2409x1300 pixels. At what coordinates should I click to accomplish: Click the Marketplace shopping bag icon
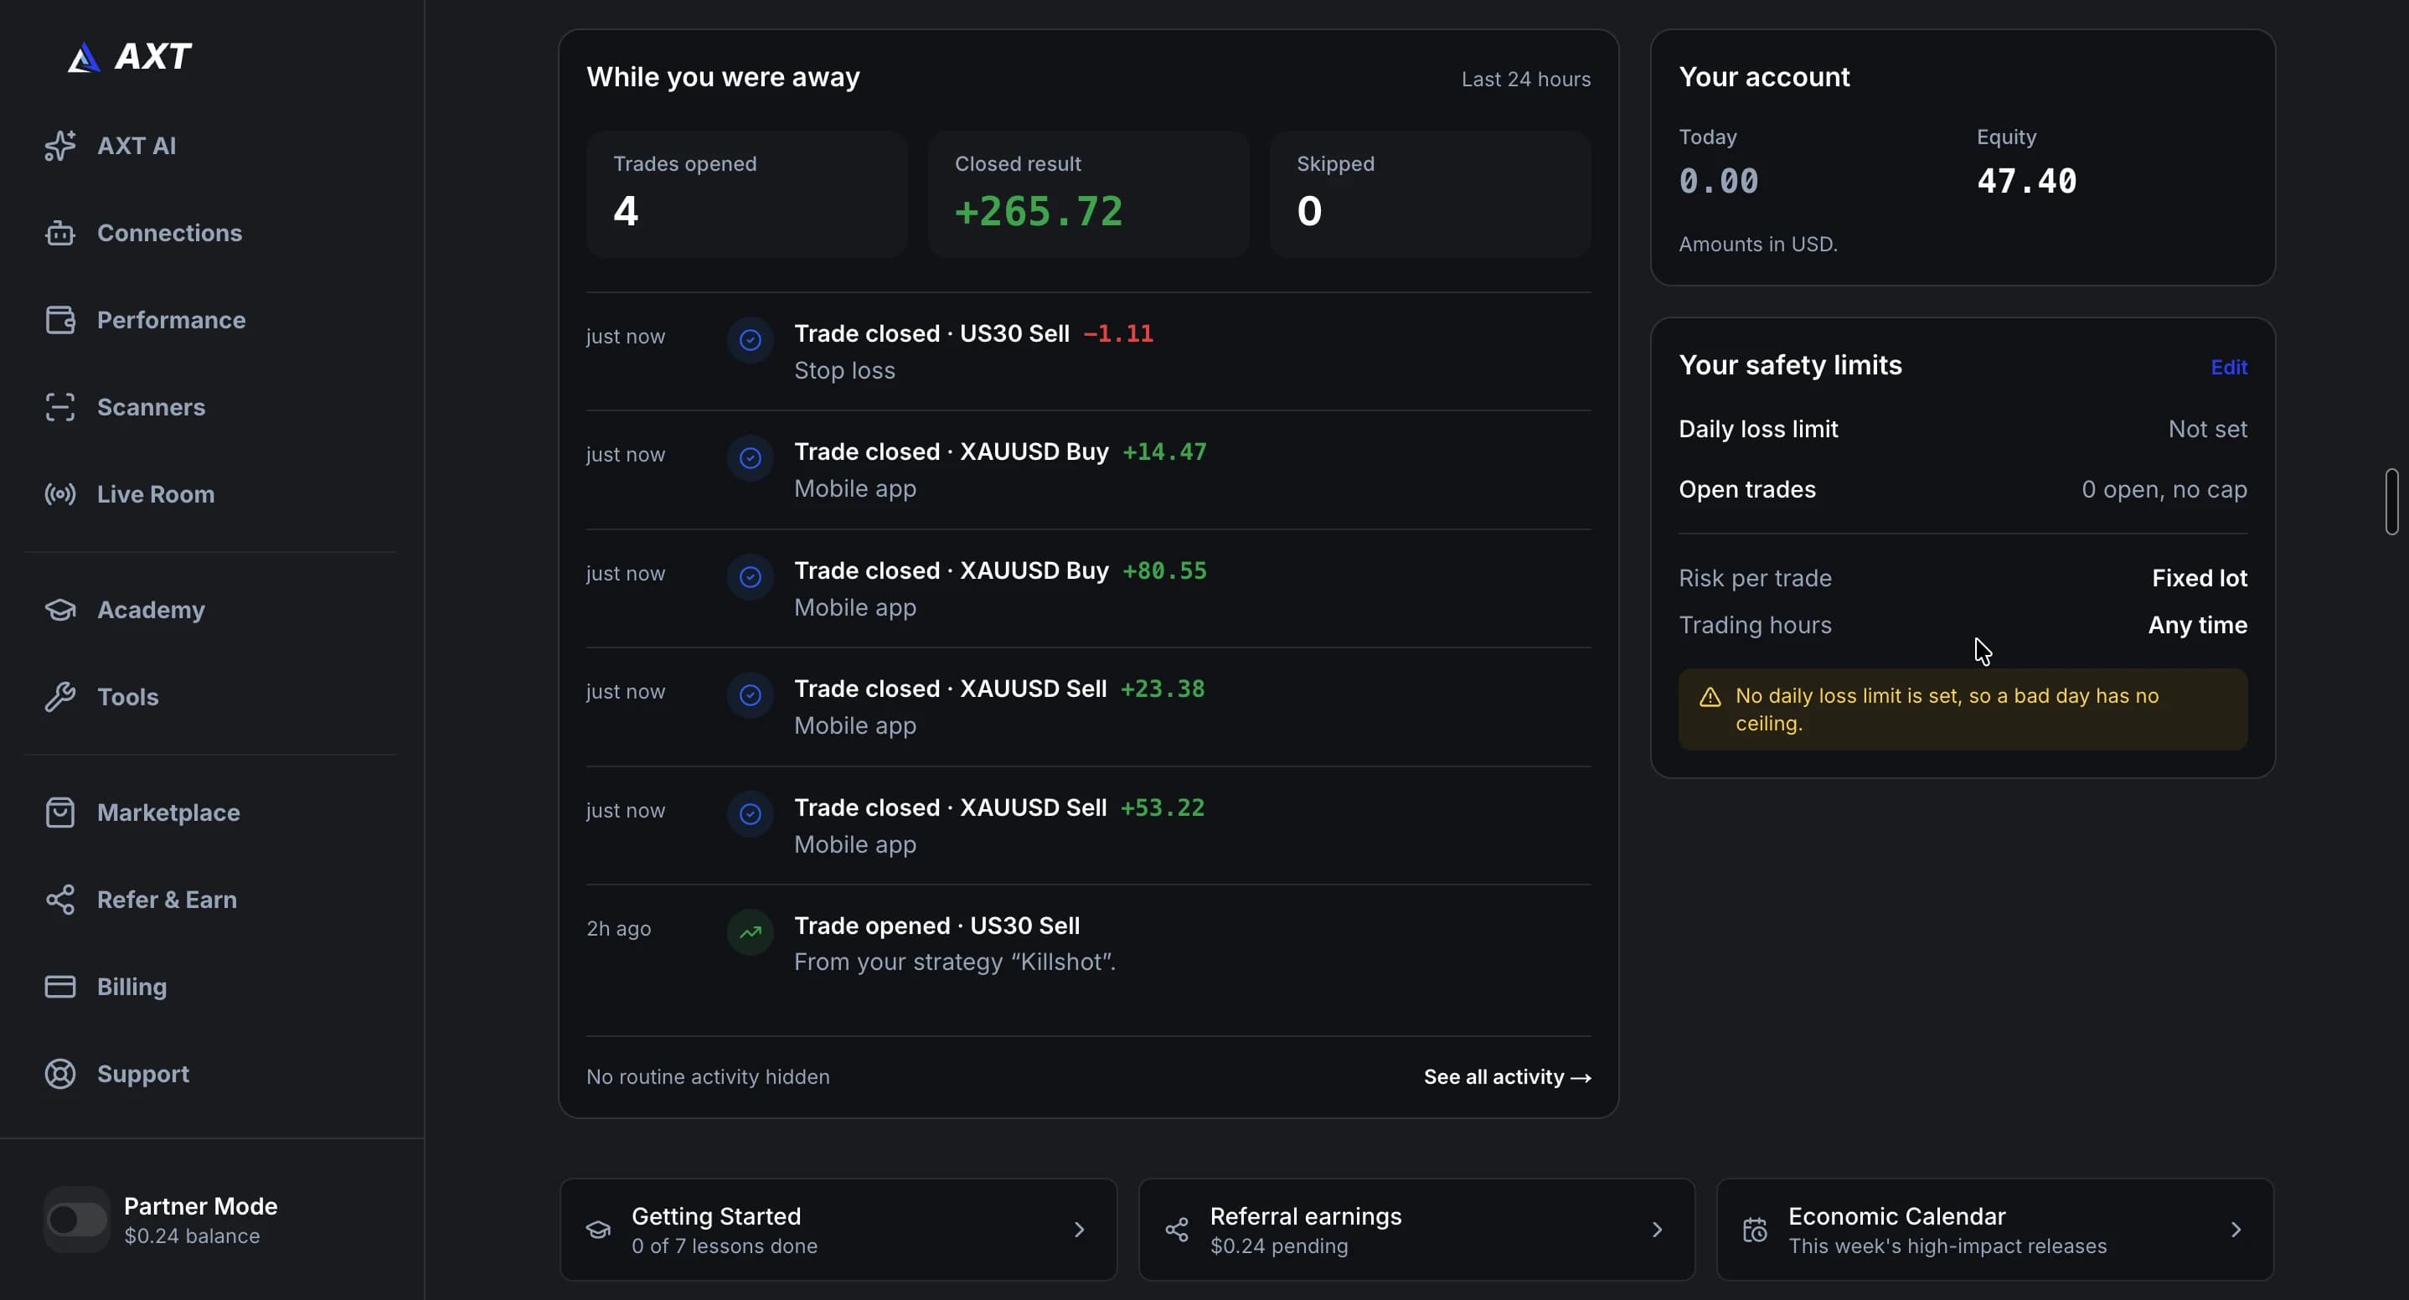point(61,812)
